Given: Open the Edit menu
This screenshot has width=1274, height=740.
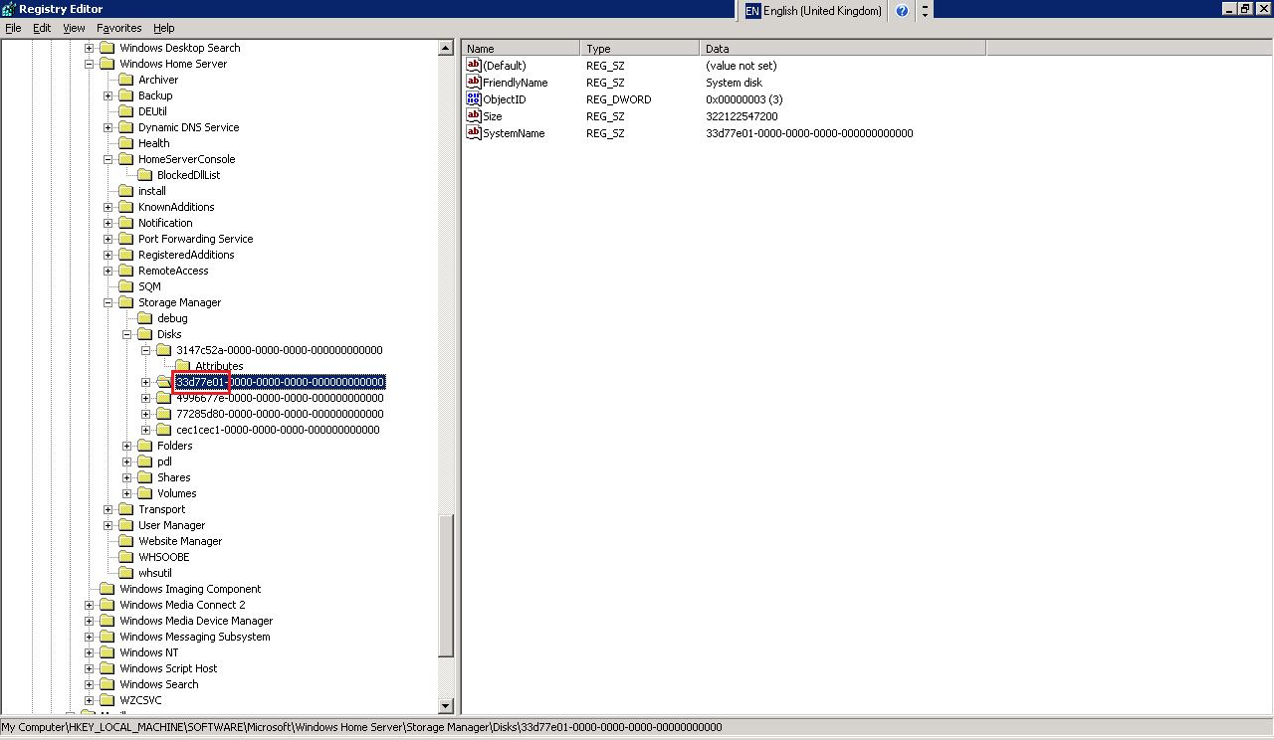Looking at the screenshot, I should click(x=42, y=28).
